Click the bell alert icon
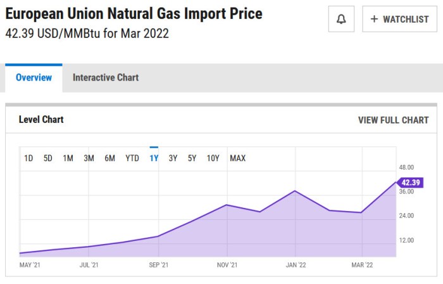The image size is (443, 284). (x=341, y=20)
